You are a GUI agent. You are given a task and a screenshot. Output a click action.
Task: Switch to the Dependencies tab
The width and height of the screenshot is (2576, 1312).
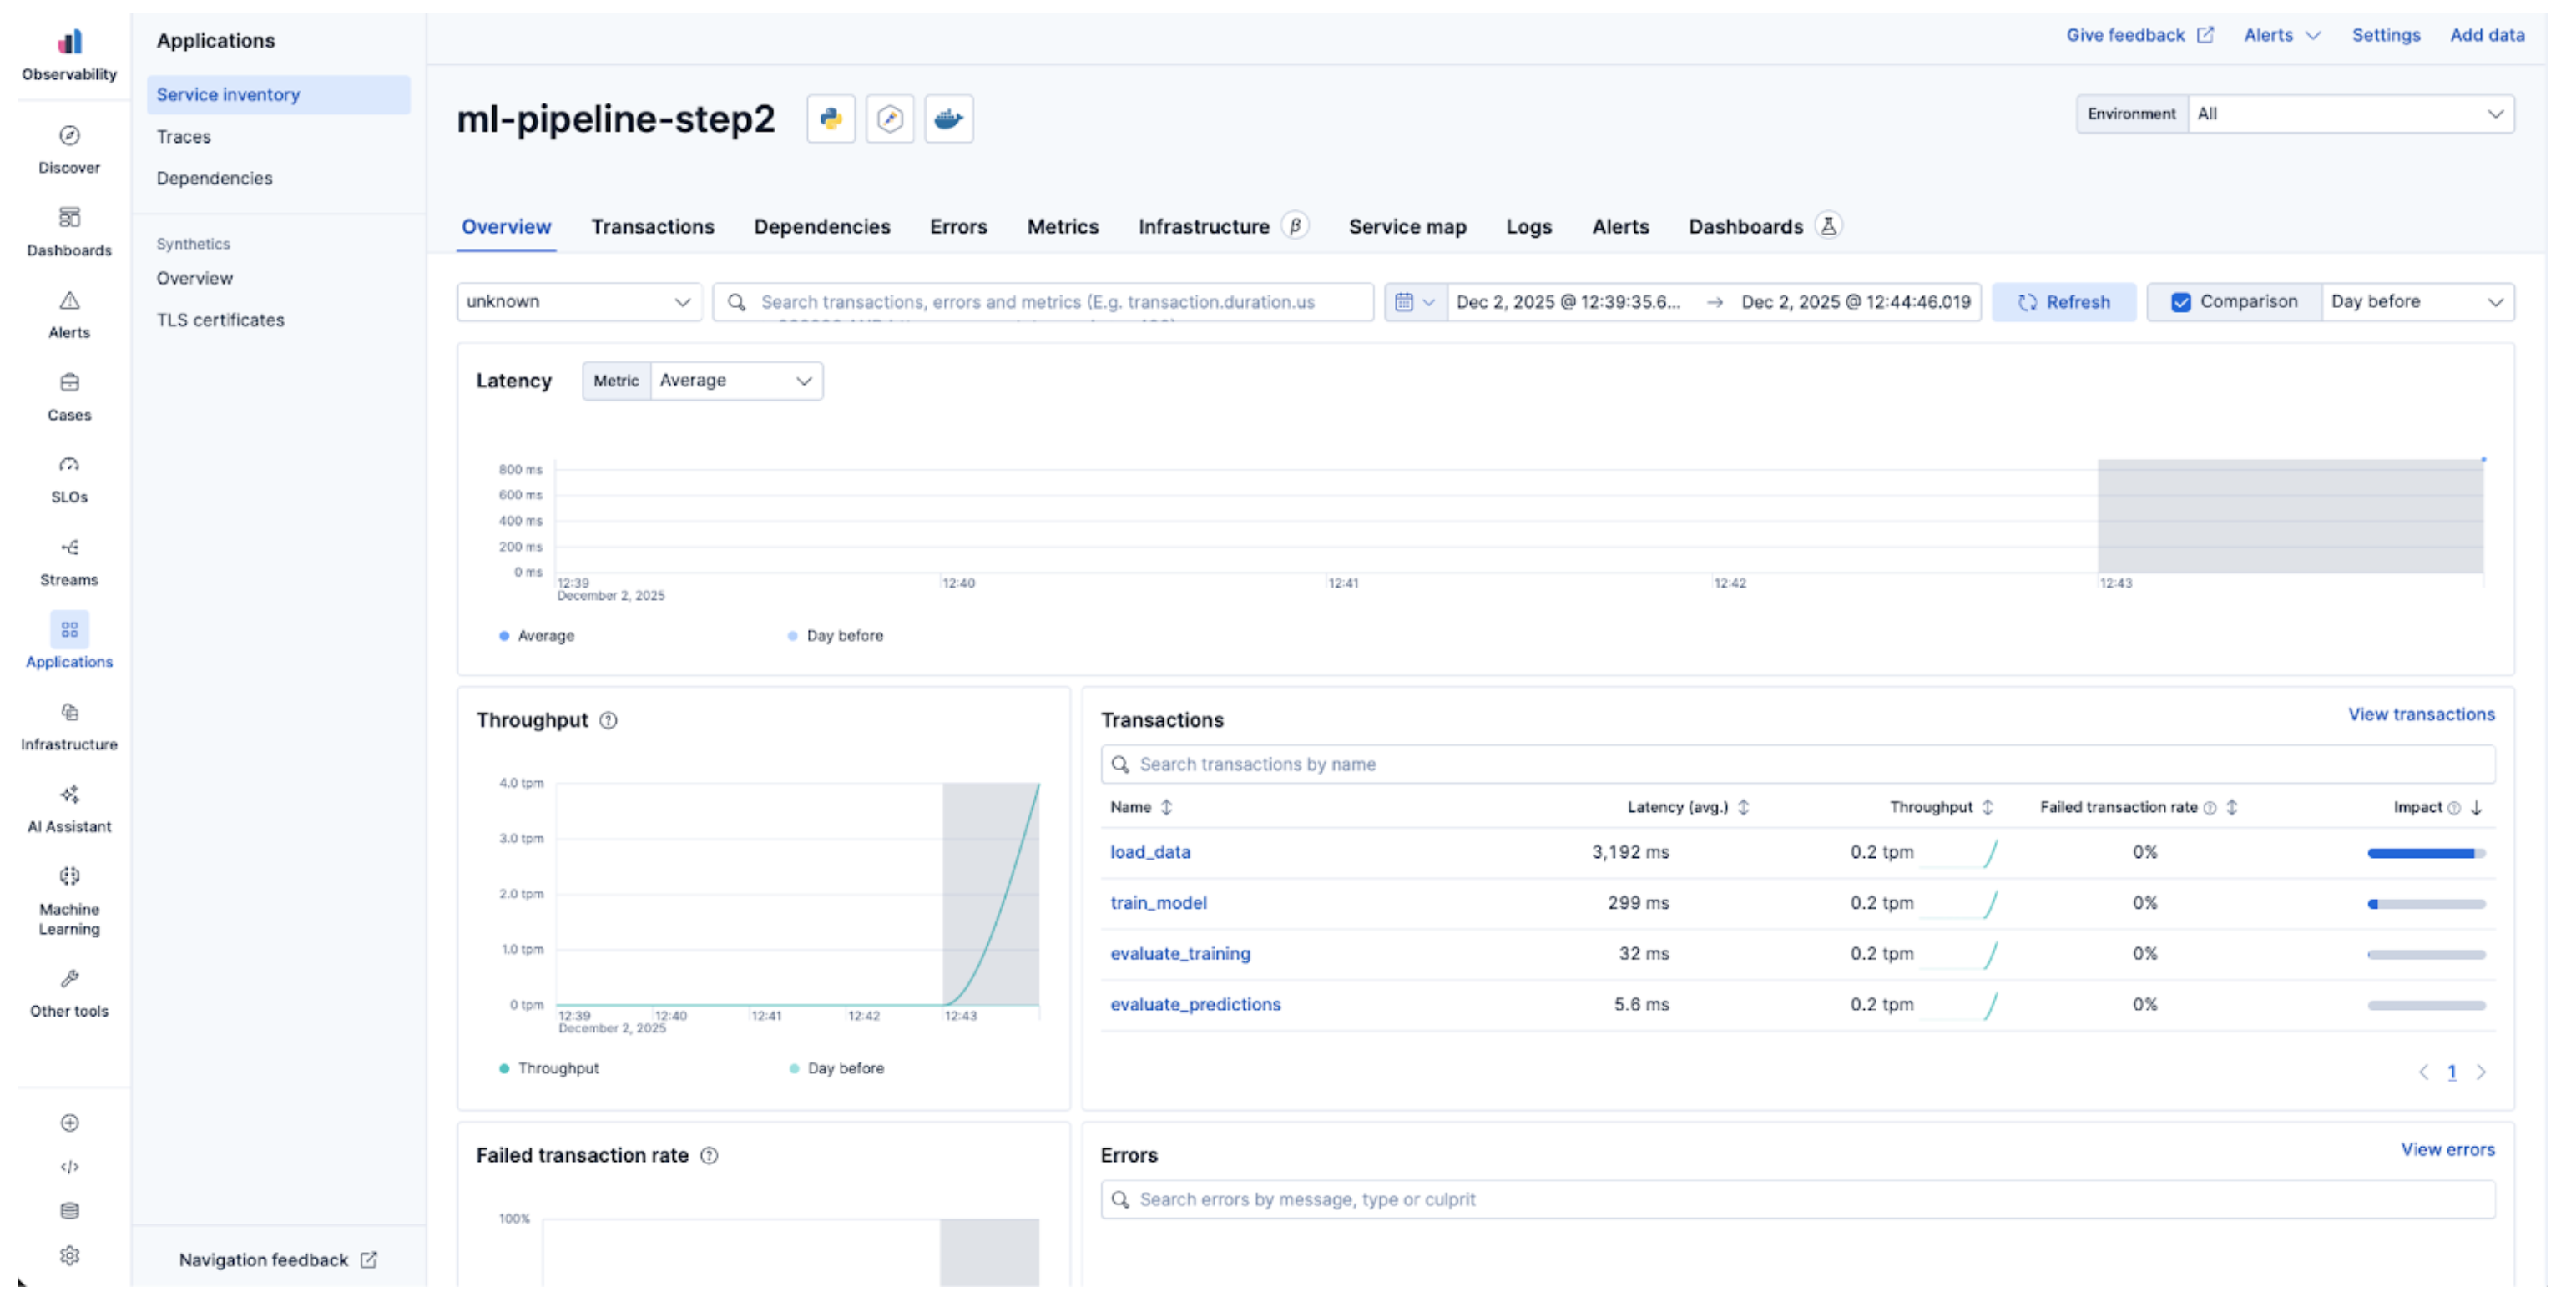[x=821, y=227]
